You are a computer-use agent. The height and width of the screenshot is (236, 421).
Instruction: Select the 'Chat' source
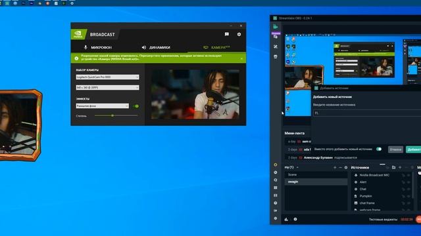click(x=362, y=189)
